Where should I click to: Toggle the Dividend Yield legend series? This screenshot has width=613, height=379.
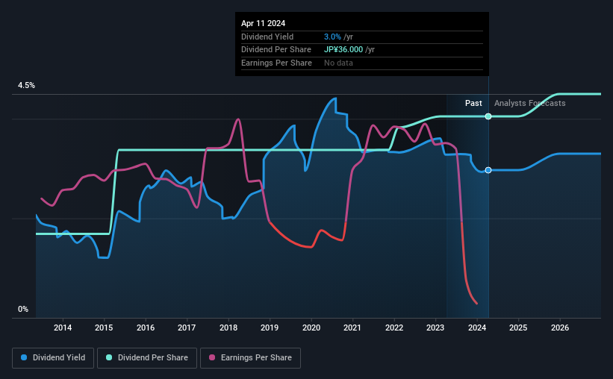pos(53,357)
